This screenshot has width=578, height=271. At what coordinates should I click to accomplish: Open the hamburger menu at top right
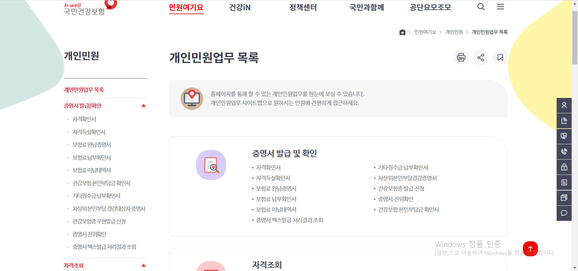click(500, 7)
